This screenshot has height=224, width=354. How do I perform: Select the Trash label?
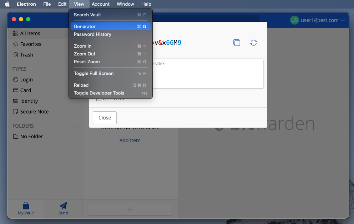pyautogui.click(x=27, y=55)
